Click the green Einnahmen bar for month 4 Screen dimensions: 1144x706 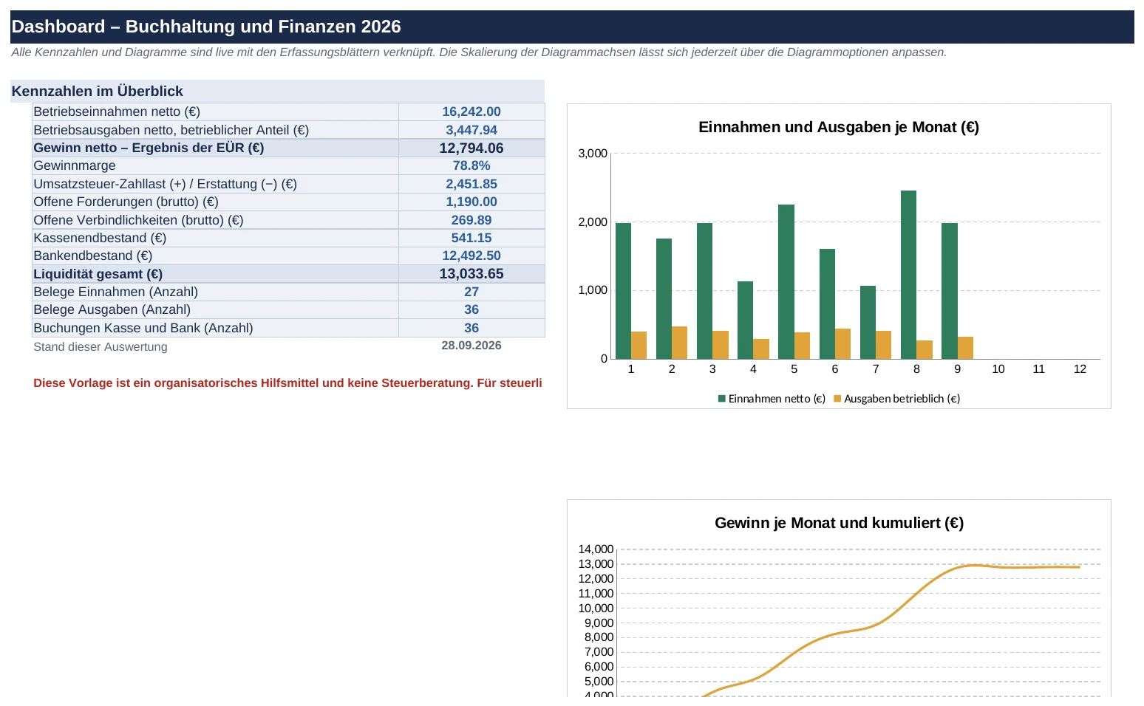[745, 320]
